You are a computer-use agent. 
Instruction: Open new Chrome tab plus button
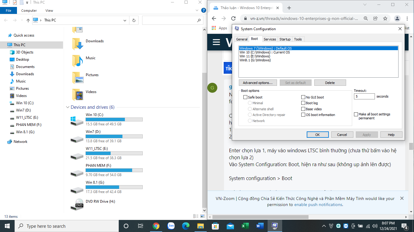289,8
